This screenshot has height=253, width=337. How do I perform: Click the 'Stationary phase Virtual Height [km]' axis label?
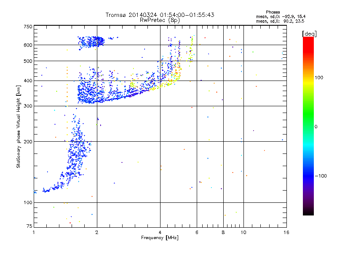[x=19, y=126]
